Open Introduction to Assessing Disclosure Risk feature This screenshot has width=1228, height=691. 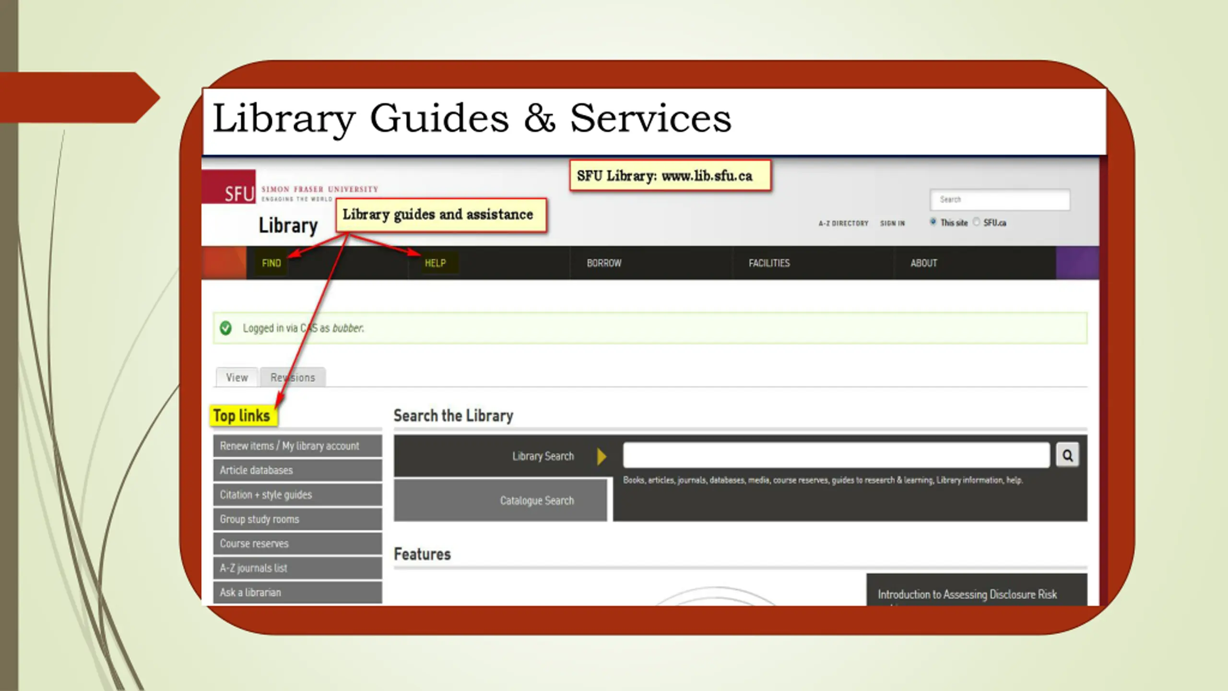[967, 595]
